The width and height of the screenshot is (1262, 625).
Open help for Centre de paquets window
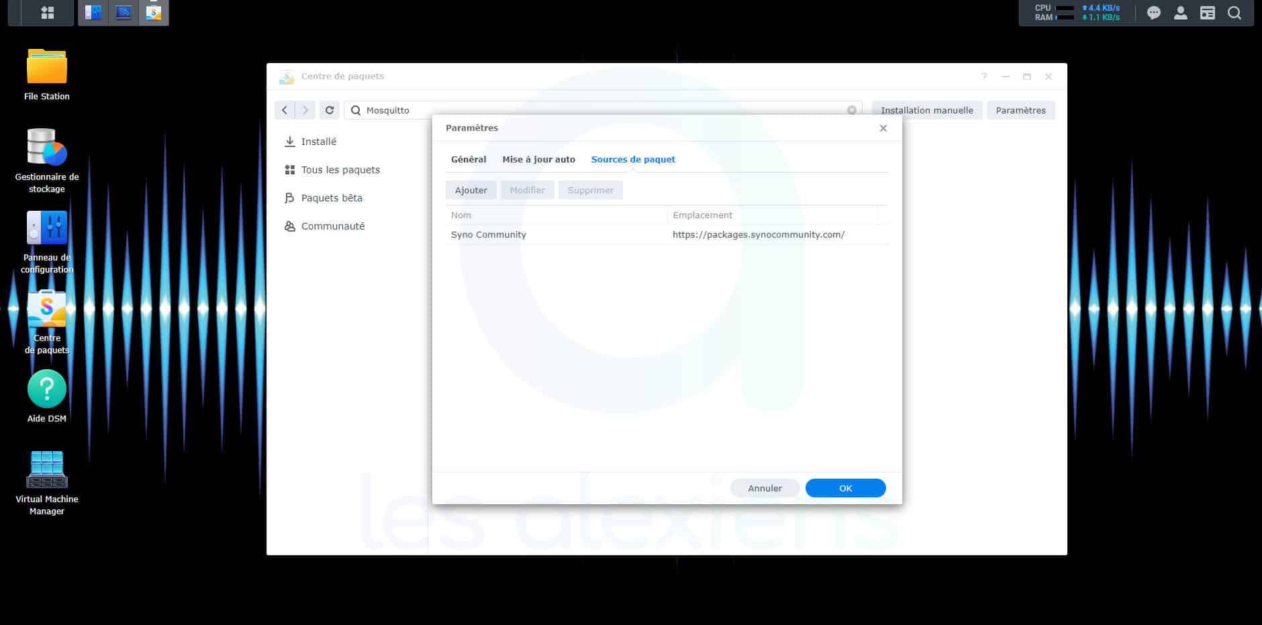coord(984,77)
